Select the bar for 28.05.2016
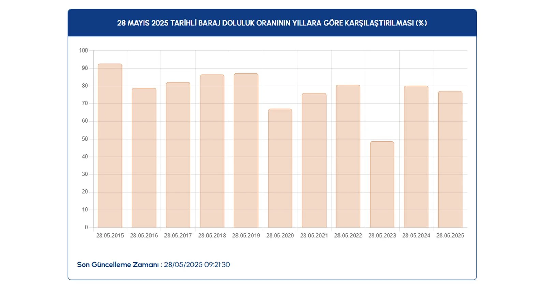This screenshot has width=546, height=307. pos(144,158)
